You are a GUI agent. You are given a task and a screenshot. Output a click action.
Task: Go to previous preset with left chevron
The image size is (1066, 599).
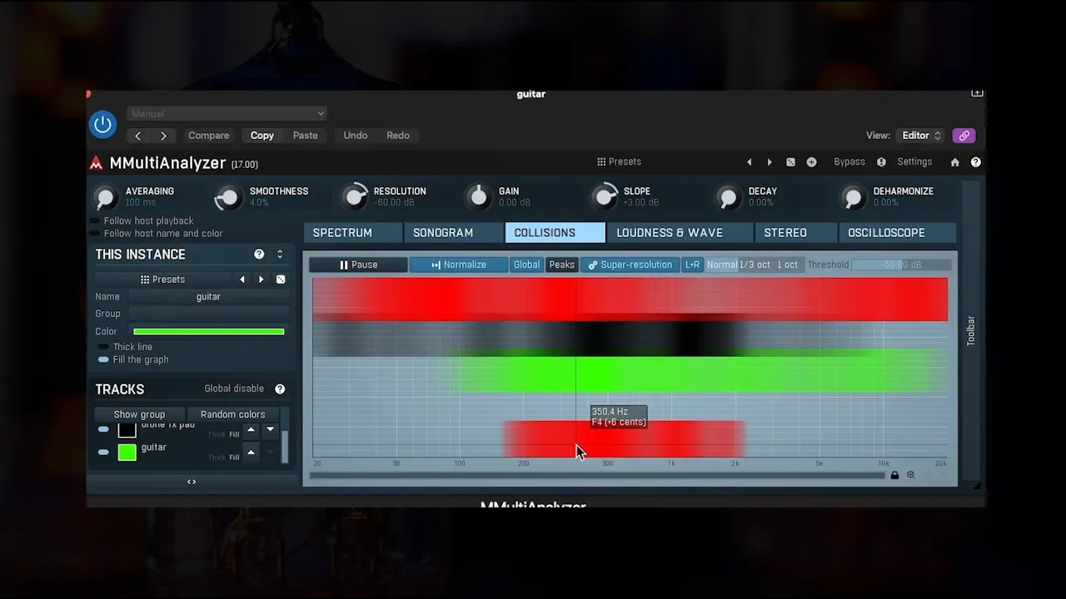tap(138, 136)
